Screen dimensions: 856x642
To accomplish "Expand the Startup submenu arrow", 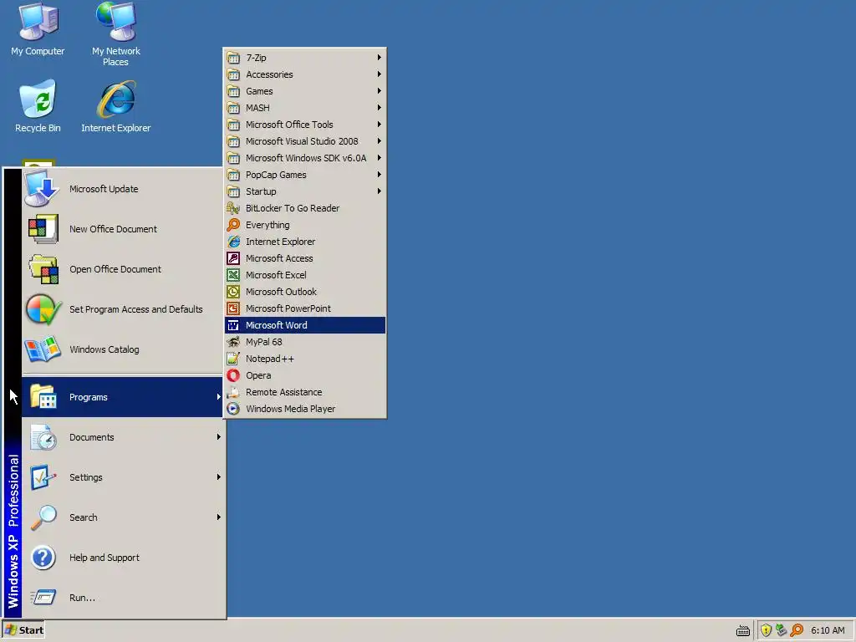I will 379,191.
